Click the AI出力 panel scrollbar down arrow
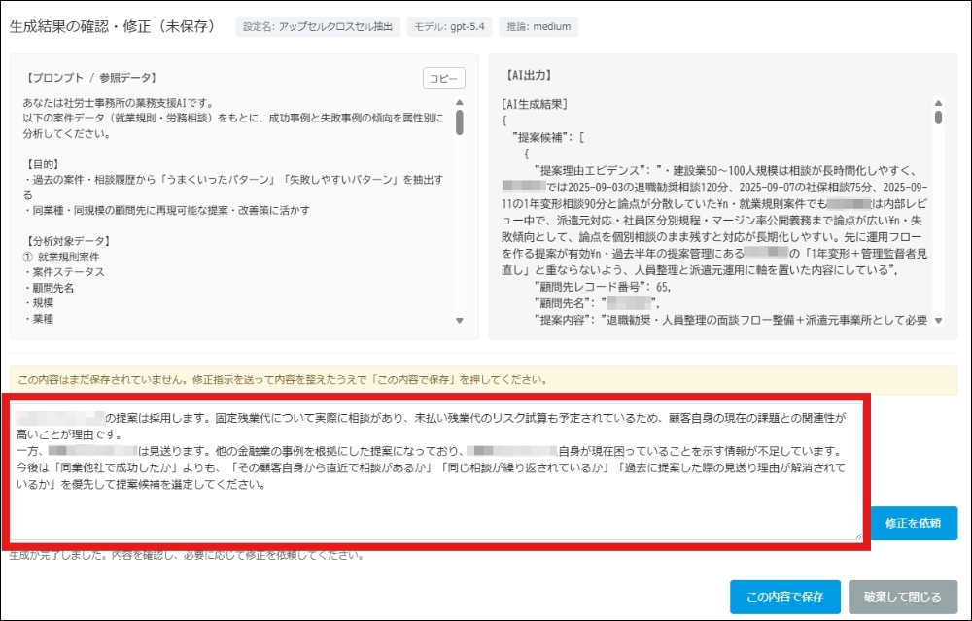This screenshot has height=621, width=972. coord(939,321)
